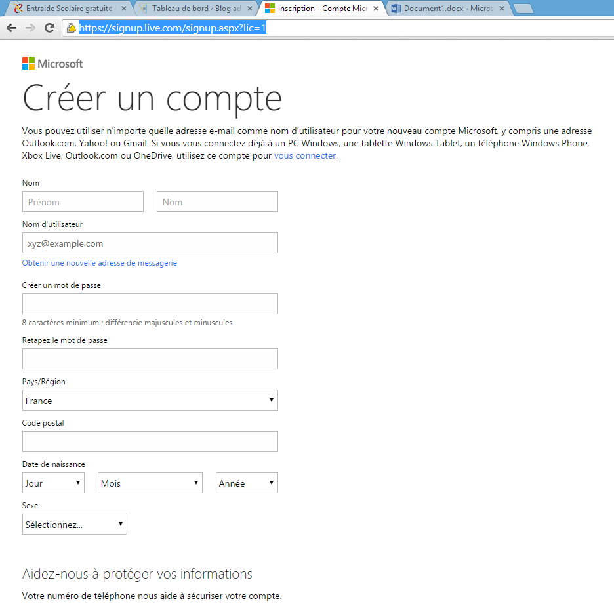
Task: Close the Entraide Scolaire tab
Action: pos(123,9)
